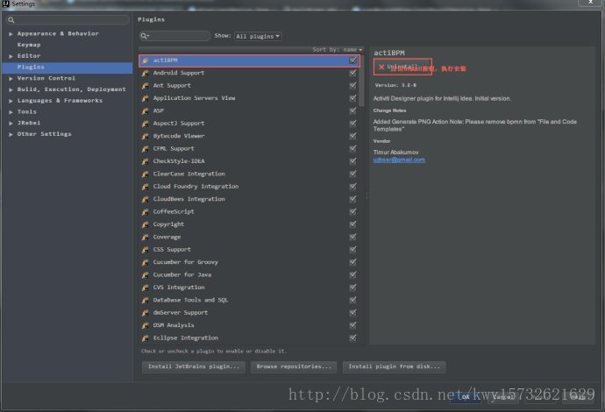Expand Languages & Frameworks node
The height and width of the screenshot is (412, 605).
[x=11, y=101]
